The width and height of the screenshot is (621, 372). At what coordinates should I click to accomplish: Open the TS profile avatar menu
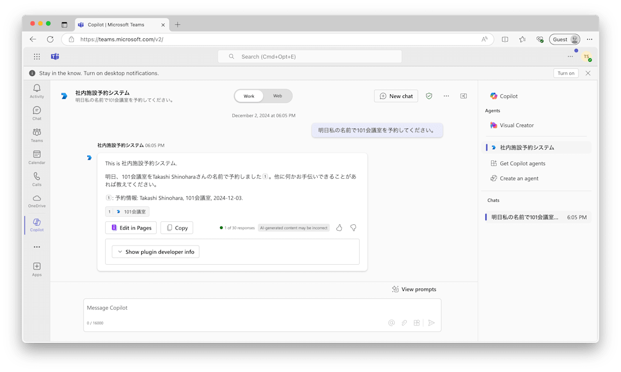[586, 57]
